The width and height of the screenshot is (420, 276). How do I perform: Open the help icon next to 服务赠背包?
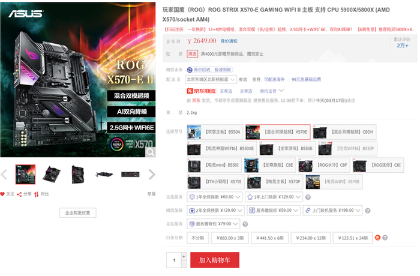pos(245,224)
